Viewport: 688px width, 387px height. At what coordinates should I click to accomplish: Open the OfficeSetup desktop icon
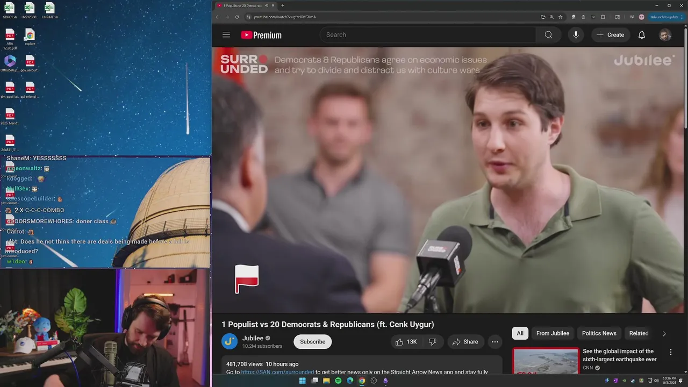[x=10, y=63]
